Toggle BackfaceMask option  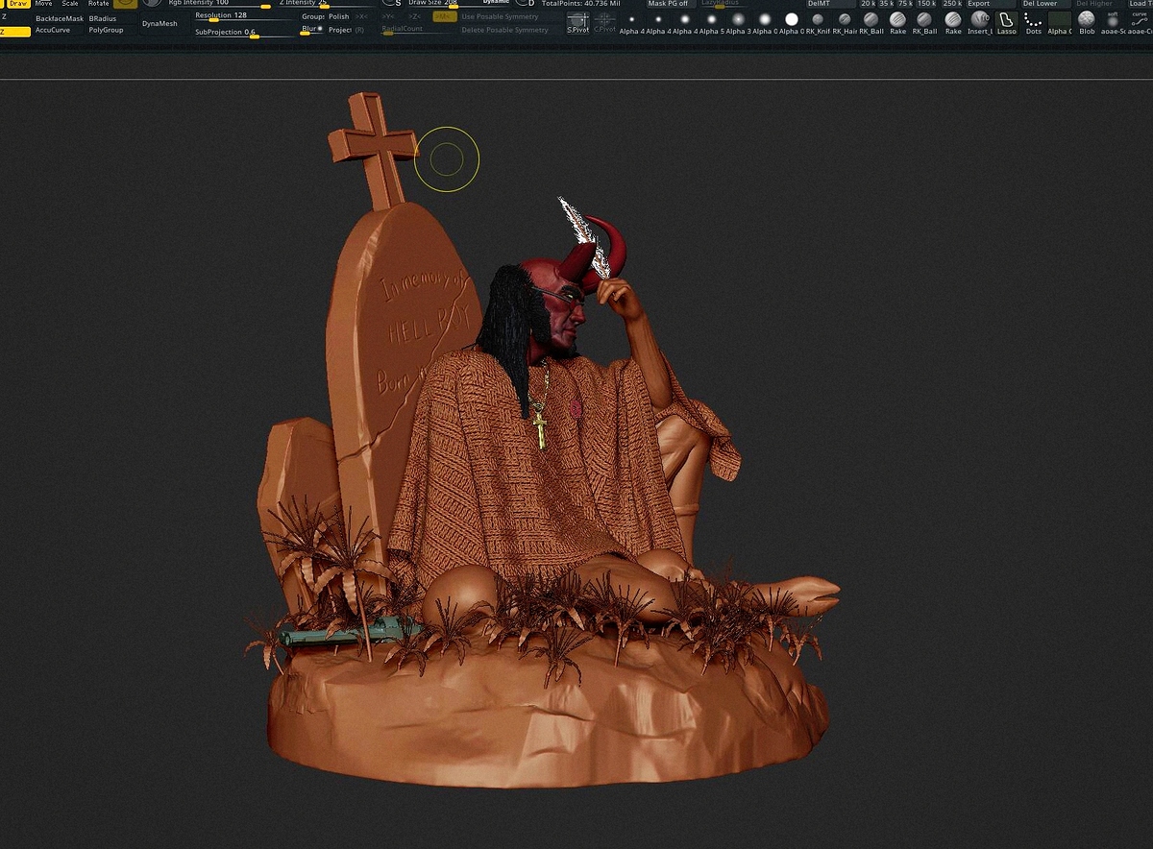pos(60,18)
